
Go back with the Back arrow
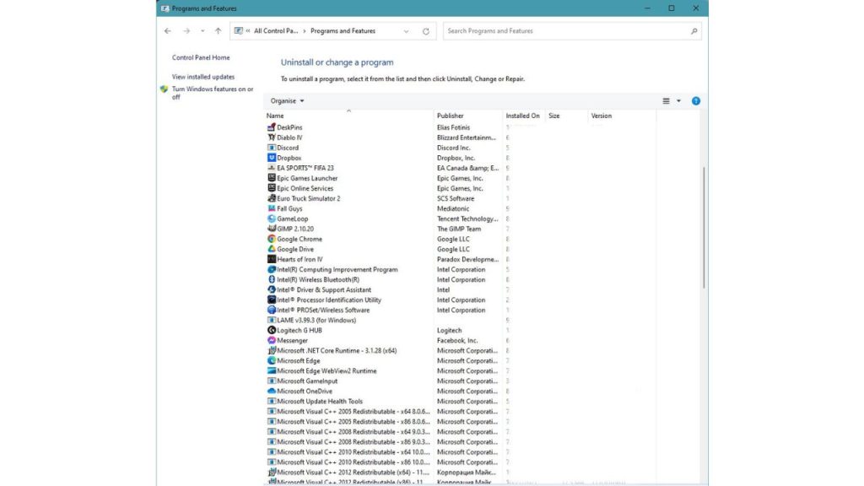168,31
